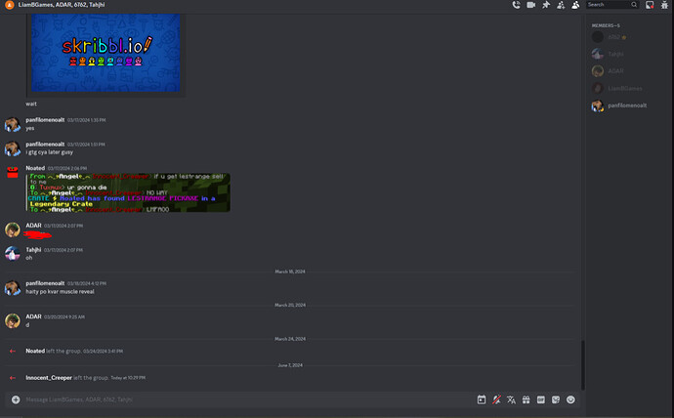This screenshot has width=674, height=418.
Task: Toggle the crossed-out silent message icon
Action: tap(496, 400)
